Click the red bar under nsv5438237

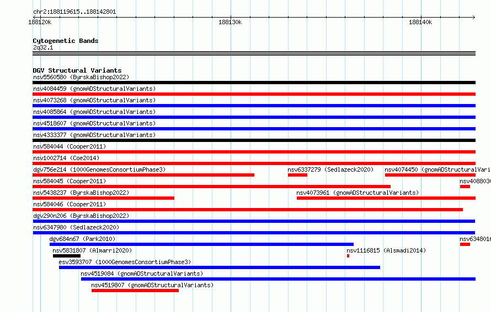103,198
